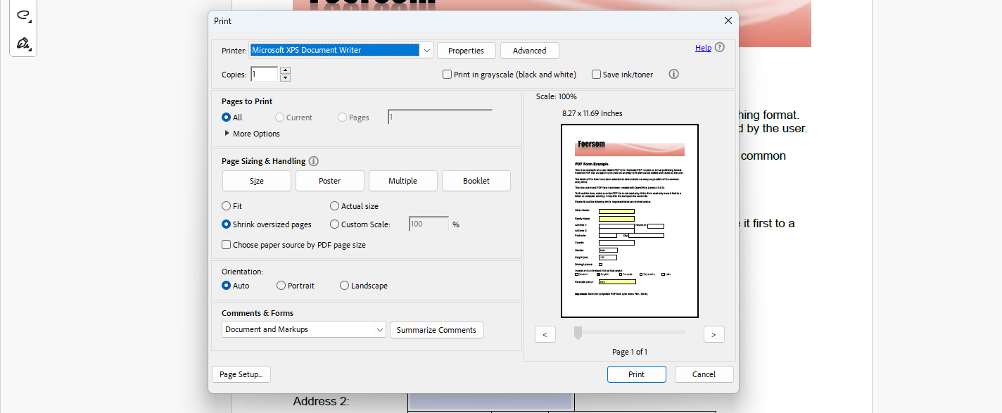Click the Print button
Screen dimensions: 1002x413
[636, 374]
